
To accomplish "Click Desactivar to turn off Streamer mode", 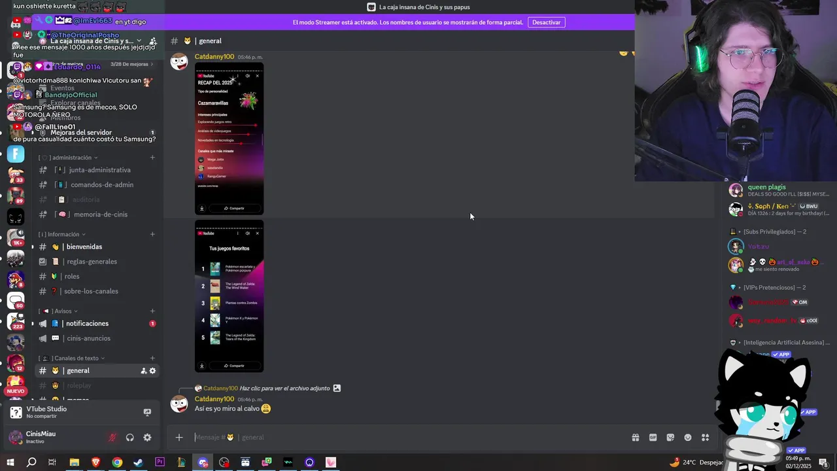I will click(x=546, y=22).
